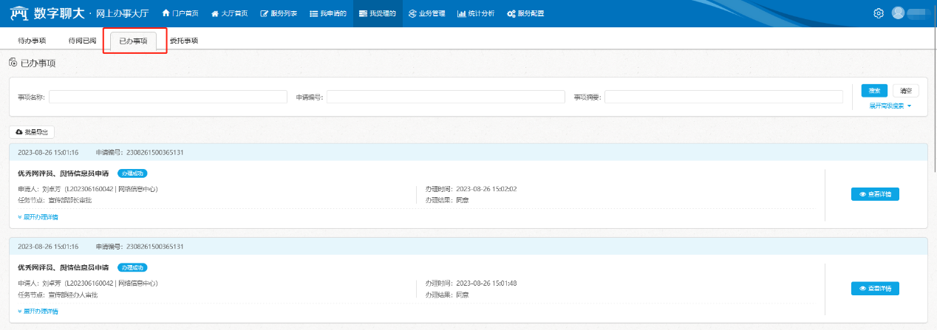Image resolution: width=937 pixels, height=330 pixels.
Task: Click the settings gear icon in header
Action: (x=879, y=13)
